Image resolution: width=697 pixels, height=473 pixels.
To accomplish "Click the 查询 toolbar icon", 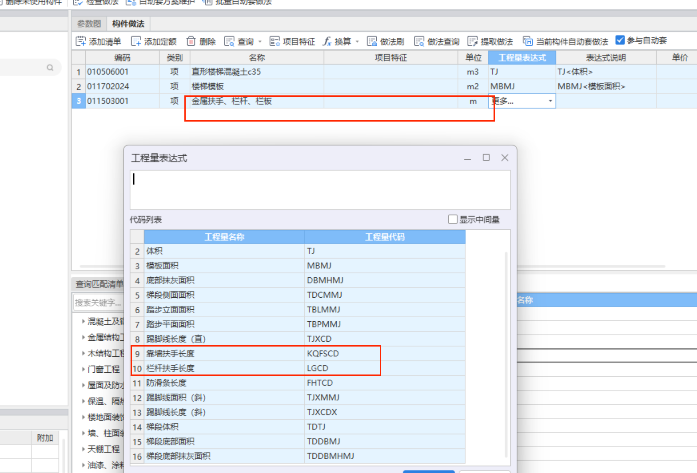I will [229, 41].
